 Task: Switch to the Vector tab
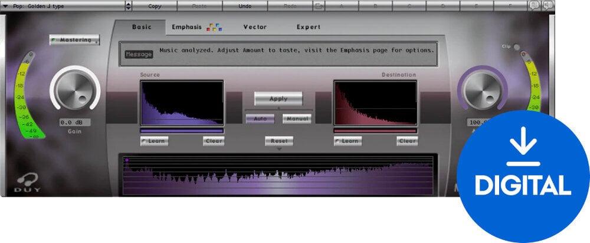point(255,27)
